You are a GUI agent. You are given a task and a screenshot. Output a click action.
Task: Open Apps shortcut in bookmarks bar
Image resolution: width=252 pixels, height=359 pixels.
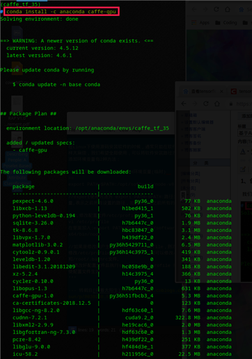click(200, 23)
